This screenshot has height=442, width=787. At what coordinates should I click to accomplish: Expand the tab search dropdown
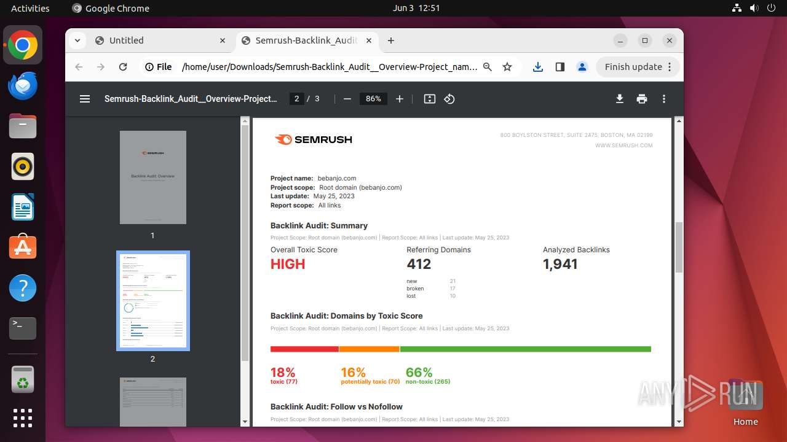click(77, 41)
